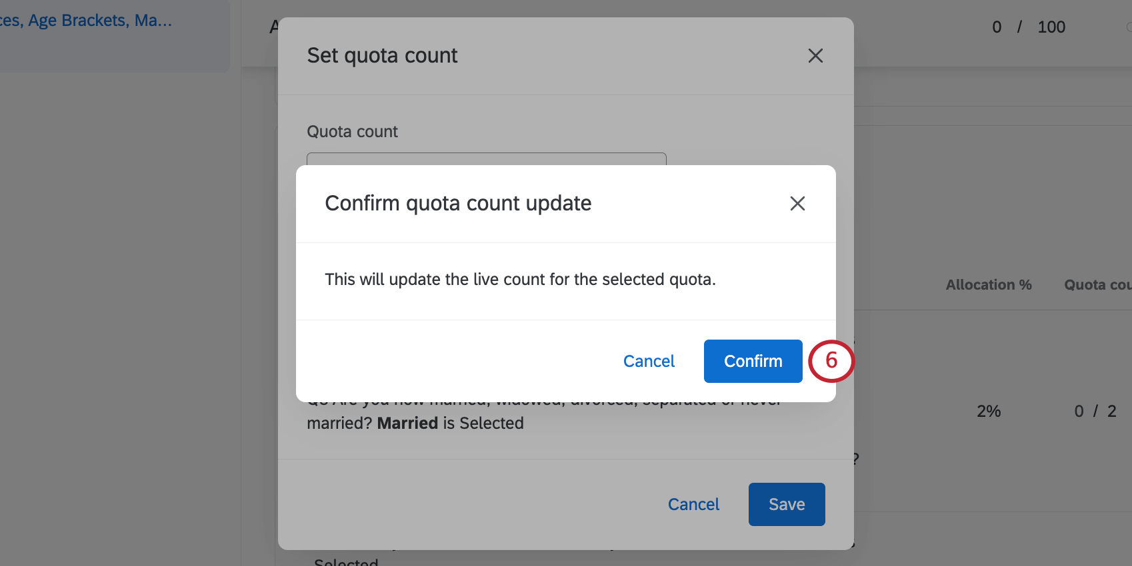Viewport: 1132px width, 566px height.
Task: Click the Quota count input field
Action: click(x=486, y=160)
